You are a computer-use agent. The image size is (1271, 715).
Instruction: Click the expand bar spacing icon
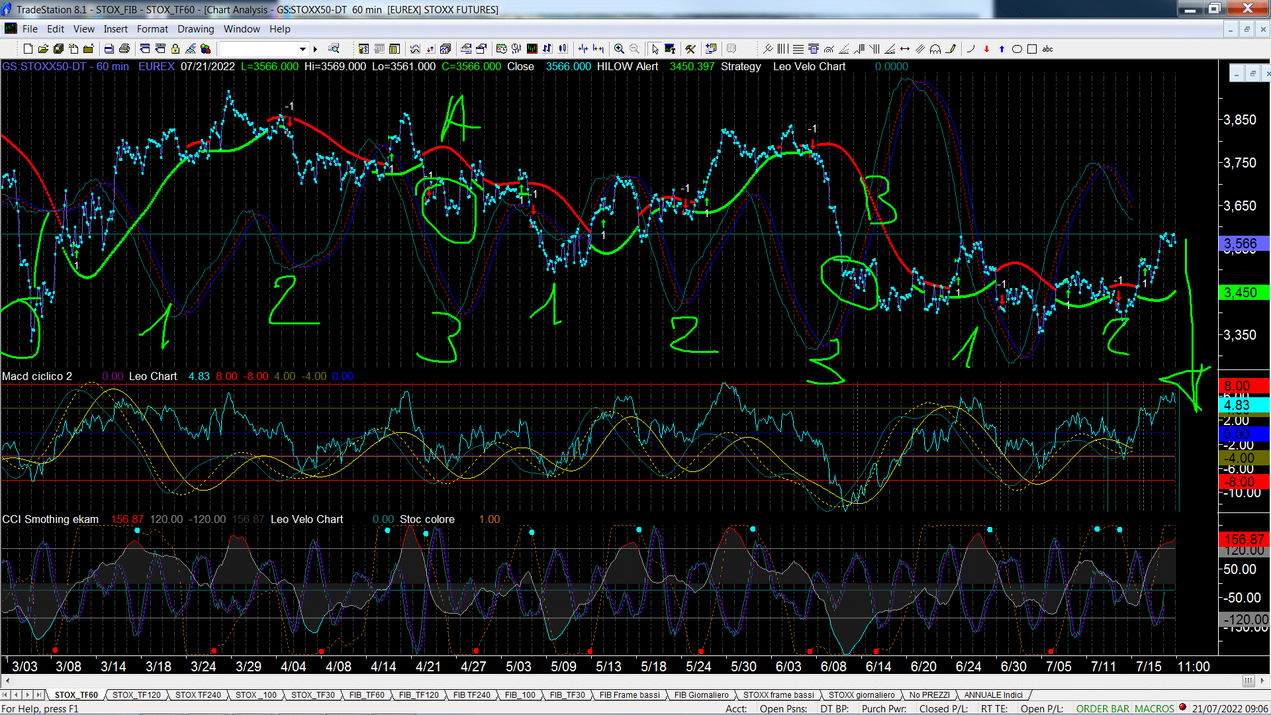click(x=598, y=49)
